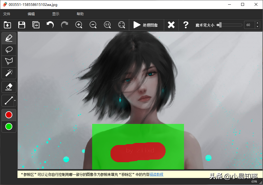Click the open image icon
263x185 pixels.
[x=7, y=25]
